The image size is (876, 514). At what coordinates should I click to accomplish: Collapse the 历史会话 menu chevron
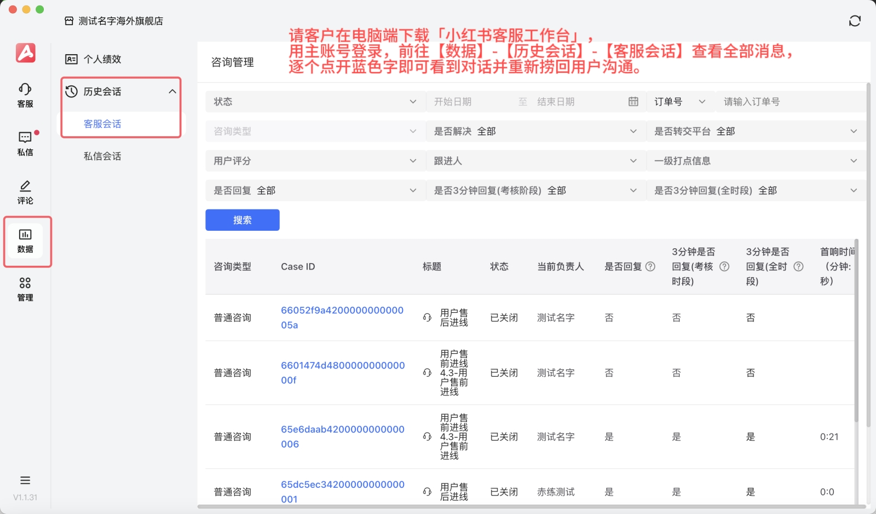click(x=172, y=91)
